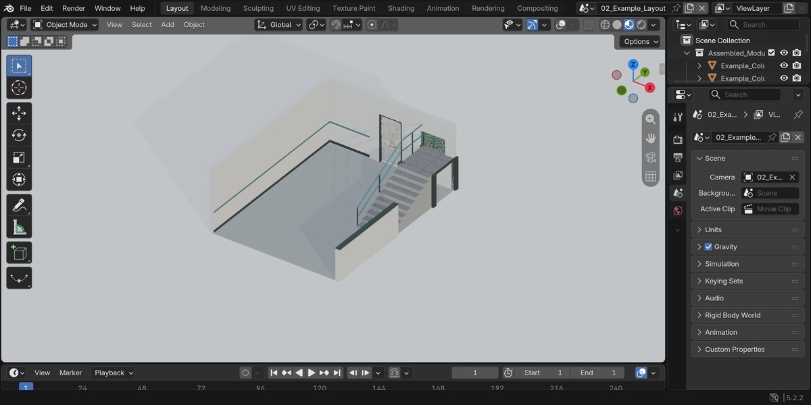Toggle the Gravity checkbox
This screenshot has height=405, width=811.
pyautogui.click(x=708, y=247)
